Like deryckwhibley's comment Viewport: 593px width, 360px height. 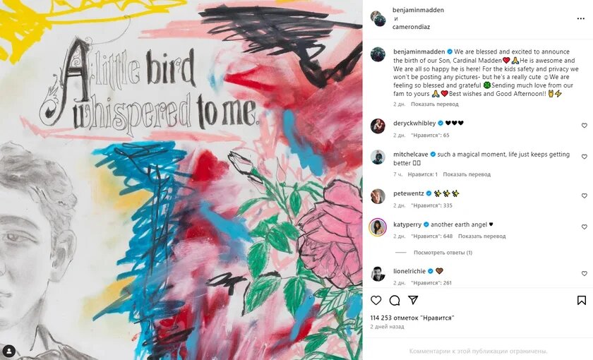tap(585, 126)
